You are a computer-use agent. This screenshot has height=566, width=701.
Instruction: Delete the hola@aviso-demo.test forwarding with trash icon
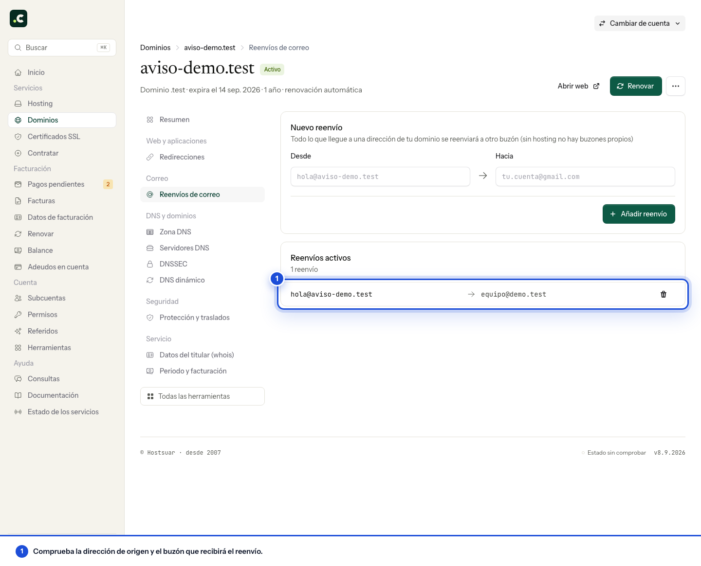[x=664, y=294]
